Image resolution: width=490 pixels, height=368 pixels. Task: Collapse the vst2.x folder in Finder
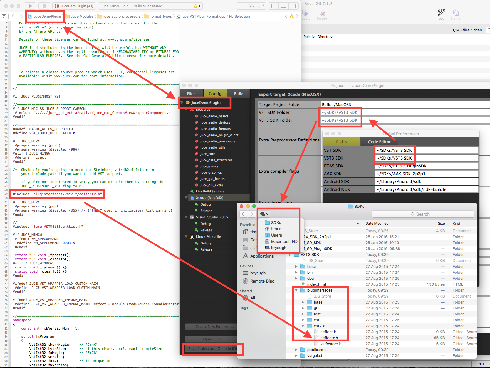coord(303,326)
